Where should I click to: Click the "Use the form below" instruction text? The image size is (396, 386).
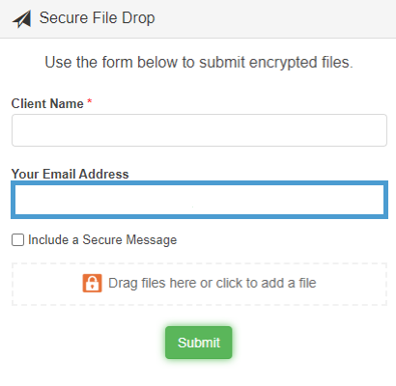(199, 63)
